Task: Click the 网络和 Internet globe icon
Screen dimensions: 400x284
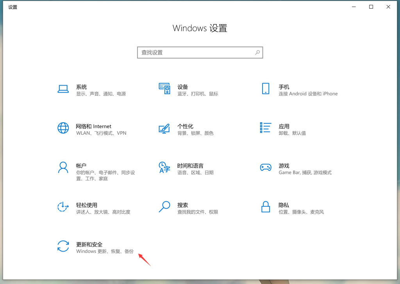Action: (x=63, y=128)
